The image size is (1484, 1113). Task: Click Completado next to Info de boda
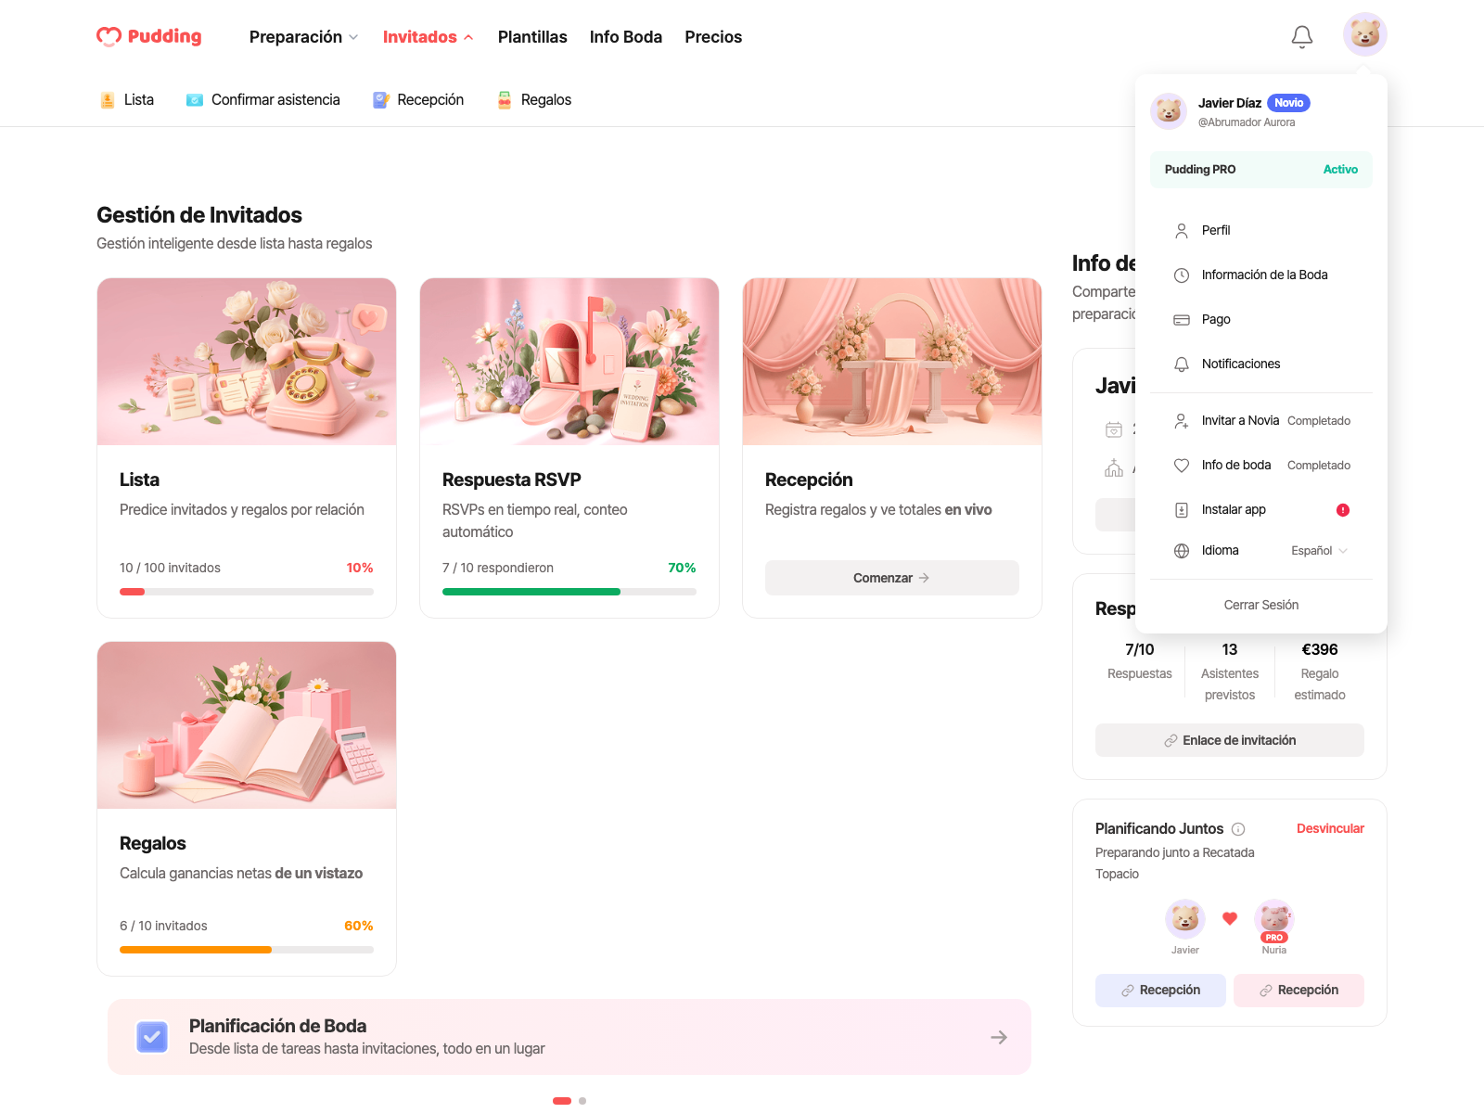point(1319,466)
